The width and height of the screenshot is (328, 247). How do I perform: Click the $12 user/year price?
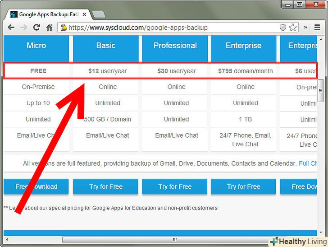(108, 71)
